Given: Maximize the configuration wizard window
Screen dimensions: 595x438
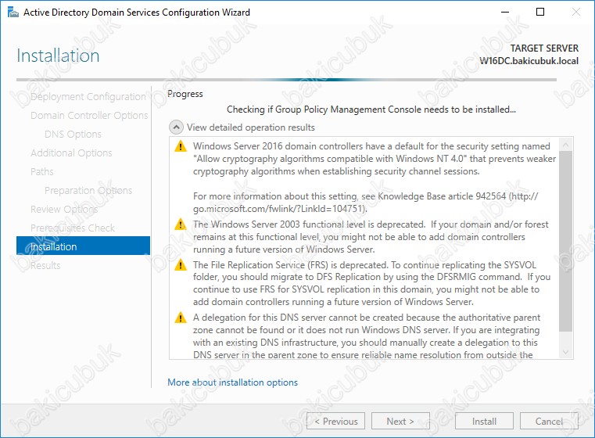Looking at the screenshot, I should tap(540, 12).
